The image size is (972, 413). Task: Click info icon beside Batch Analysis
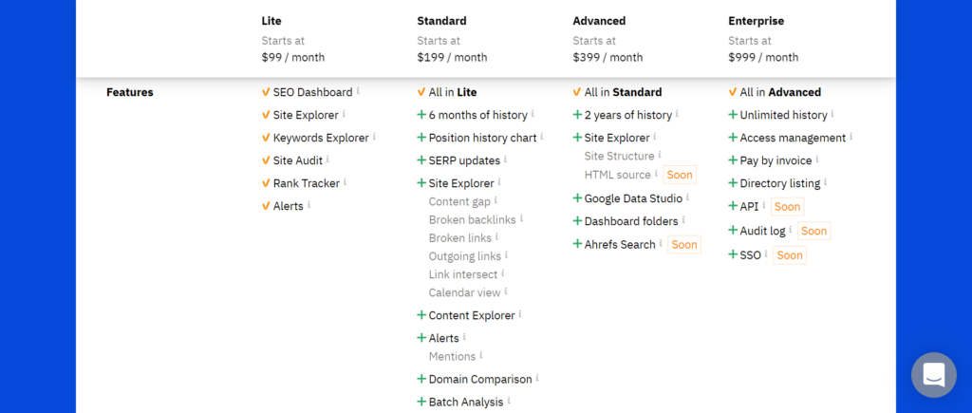[509, 401]
